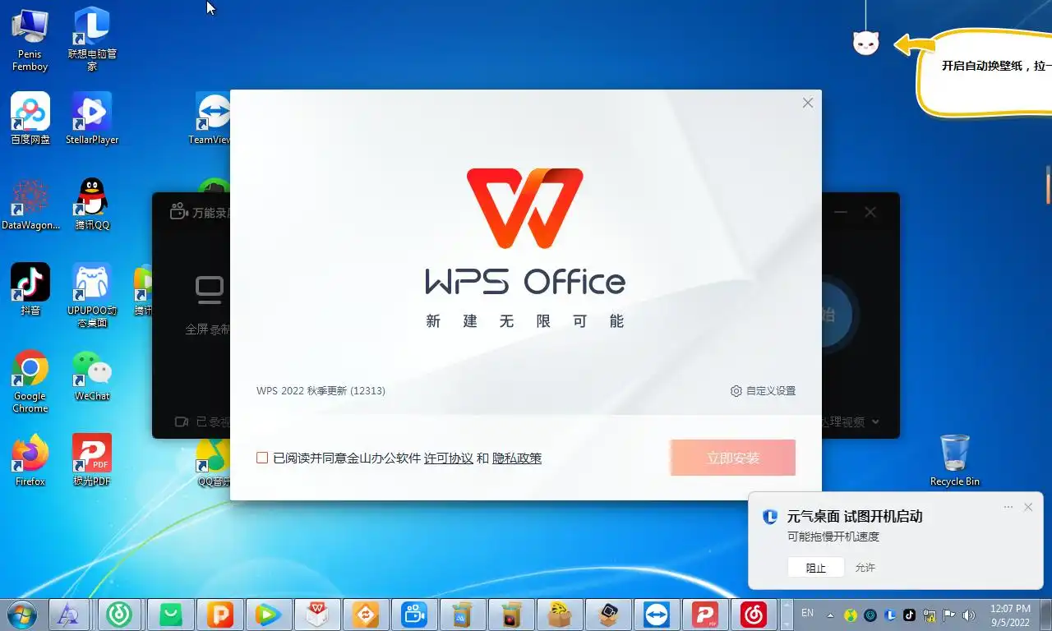Open the 腾讯QQ penguin icon

[x=92, y=205]
